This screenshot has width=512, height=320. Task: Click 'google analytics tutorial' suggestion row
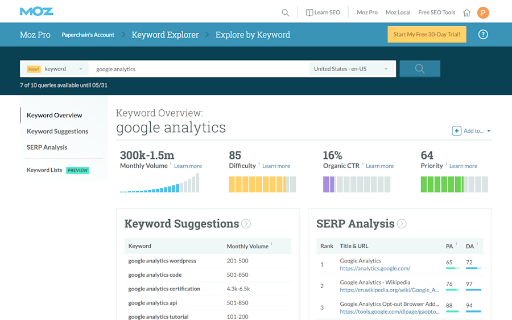click(208, 316)
